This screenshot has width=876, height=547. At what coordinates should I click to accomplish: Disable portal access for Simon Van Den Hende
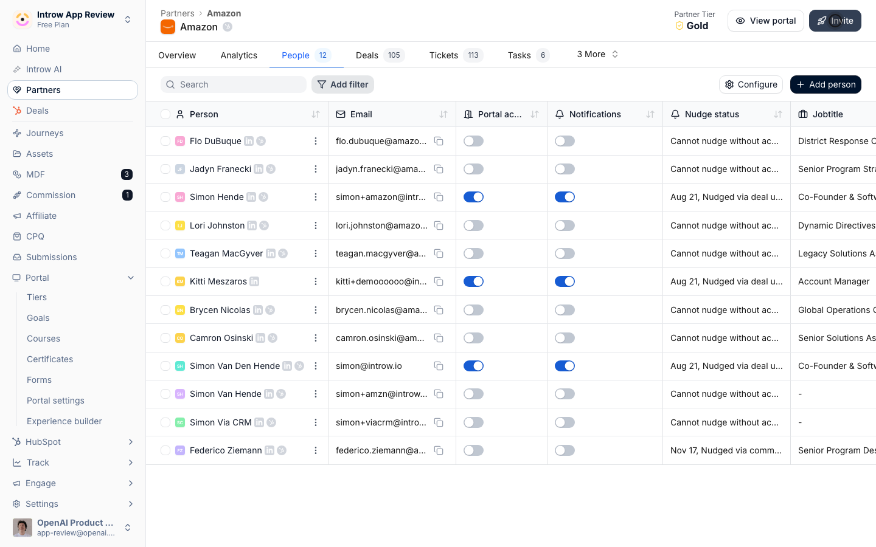[x=473, y=366]
